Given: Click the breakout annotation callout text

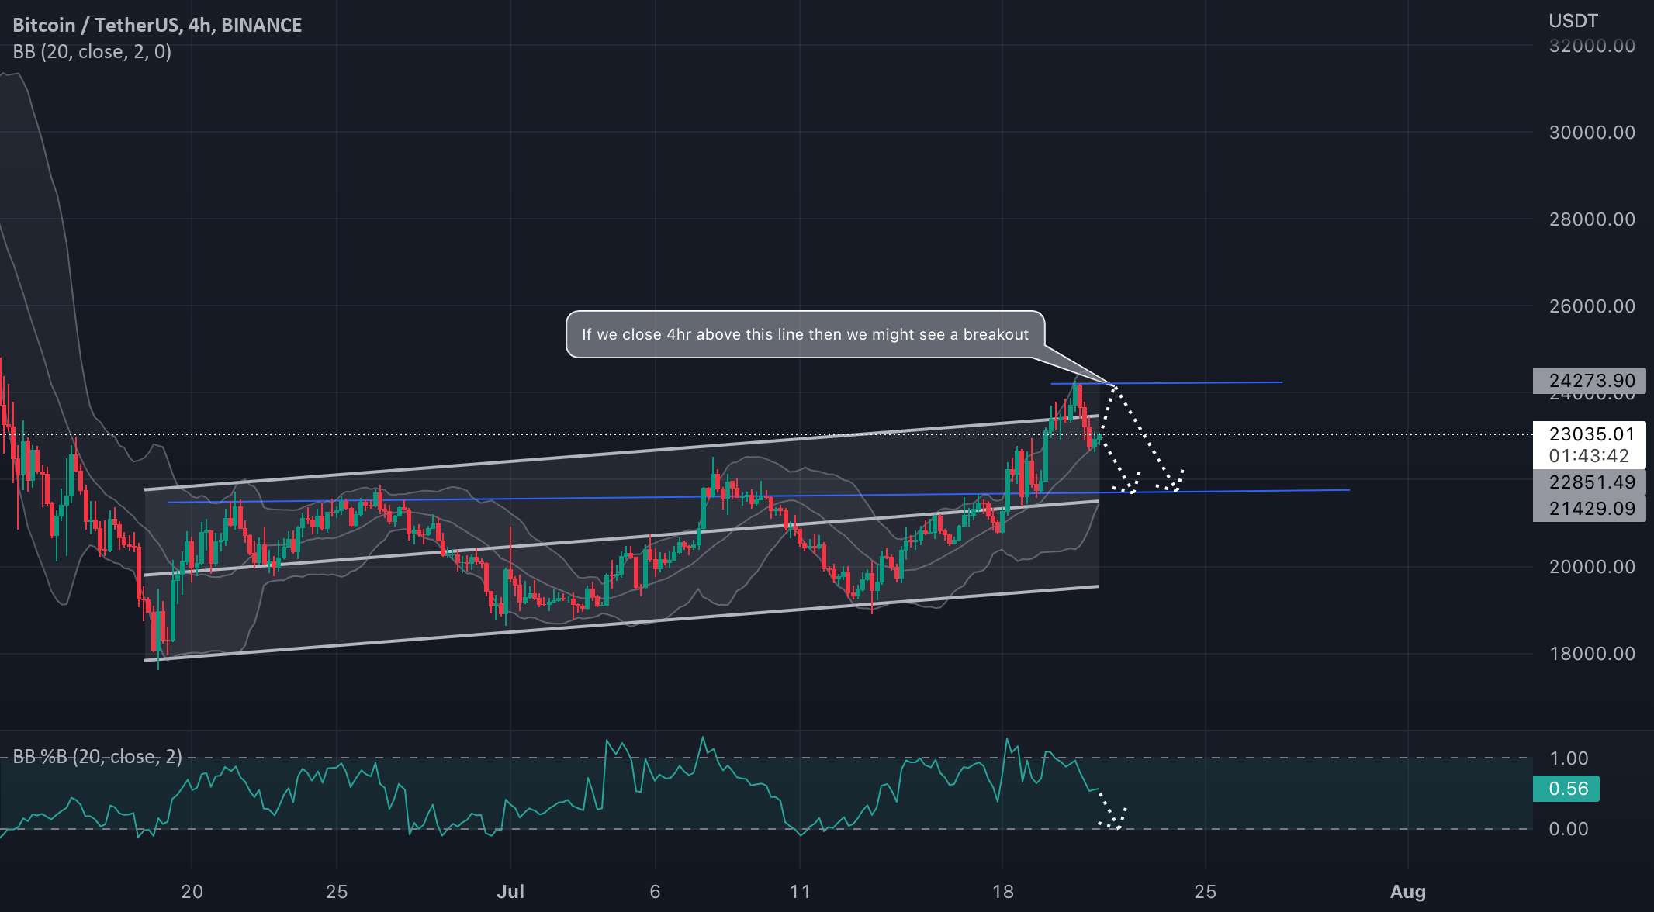Looking at the screenshot, I should point(805,334).
